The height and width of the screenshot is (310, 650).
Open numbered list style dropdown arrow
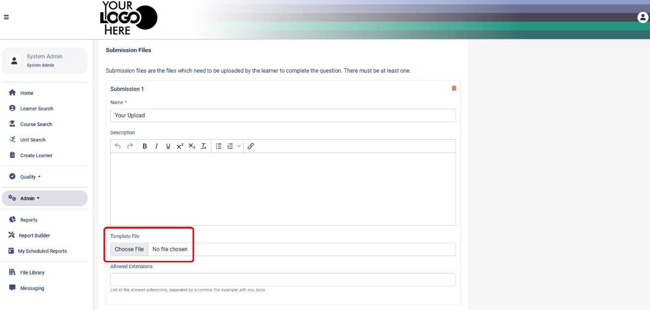click(239, 146)
